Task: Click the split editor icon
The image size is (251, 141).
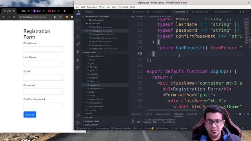Action: (x=243, y=12)
